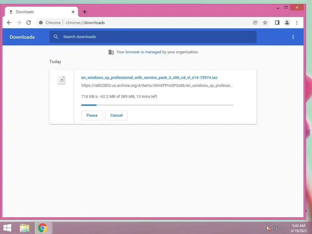Open the Windows Start button

point(7,228)
